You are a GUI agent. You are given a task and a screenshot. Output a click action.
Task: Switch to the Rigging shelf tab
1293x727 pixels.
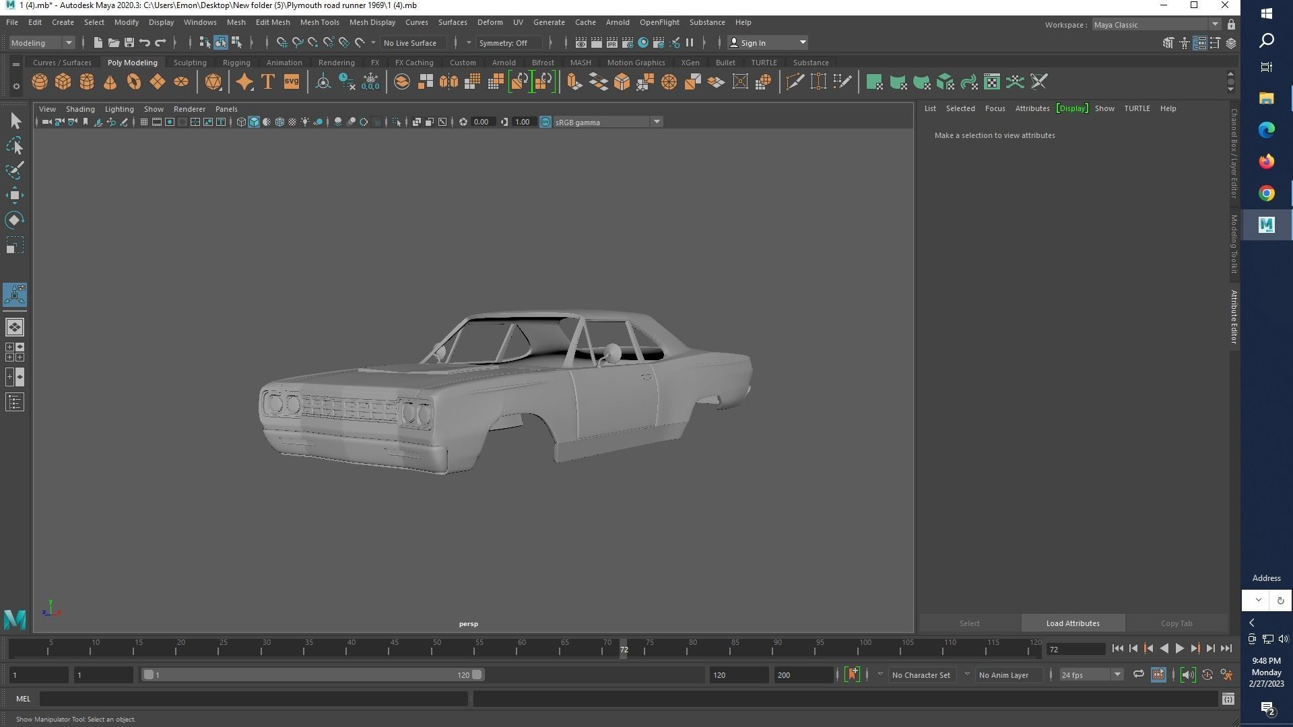(236, 63)
